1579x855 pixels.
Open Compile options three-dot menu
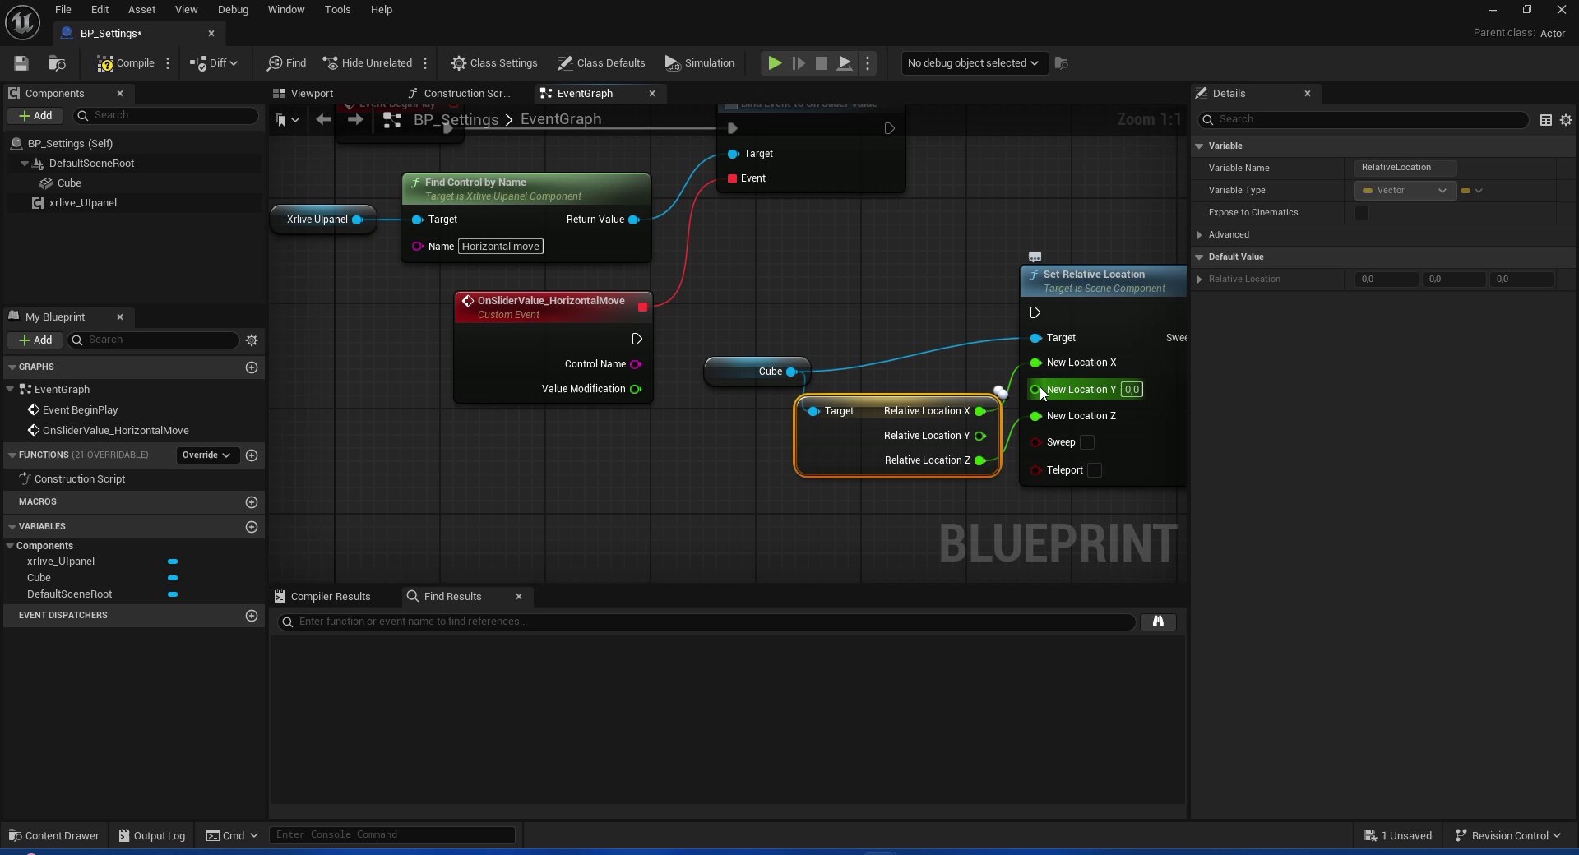pyautogui.click(x=168, y=63)
